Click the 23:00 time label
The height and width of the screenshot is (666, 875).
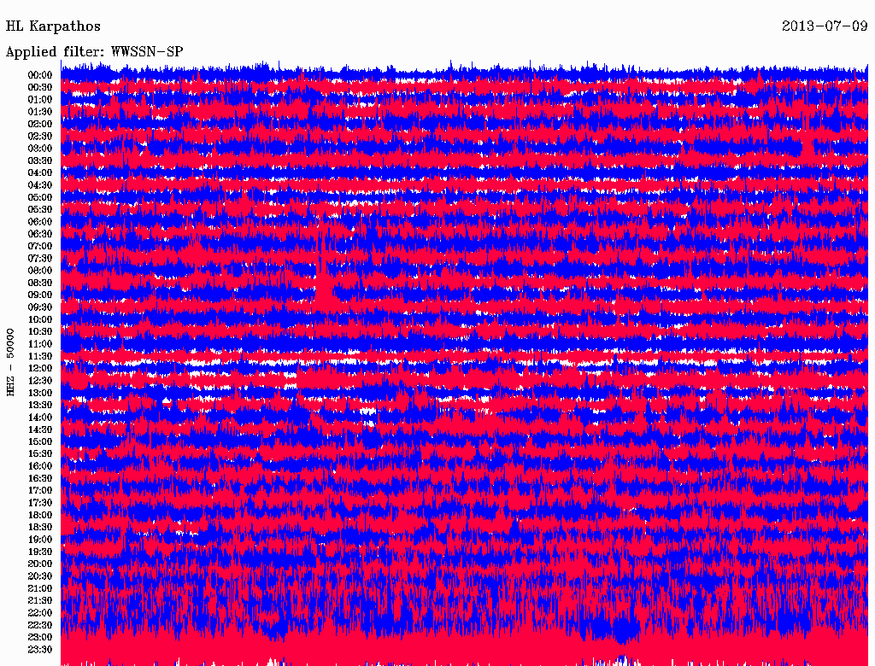40,638
